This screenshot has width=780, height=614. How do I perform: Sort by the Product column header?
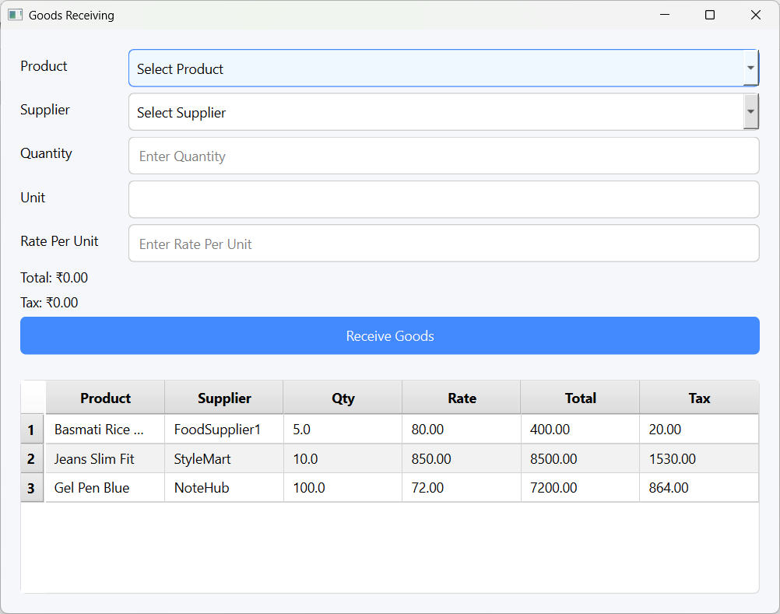[105, 398]
